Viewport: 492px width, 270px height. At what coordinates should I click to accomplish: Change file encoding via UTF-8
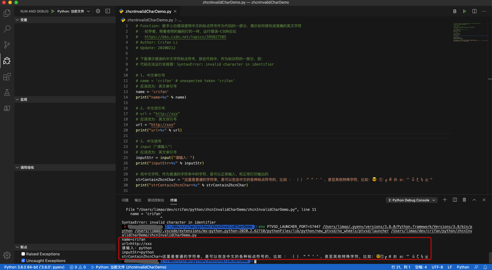pyautogui.click(x=437, y=267)
